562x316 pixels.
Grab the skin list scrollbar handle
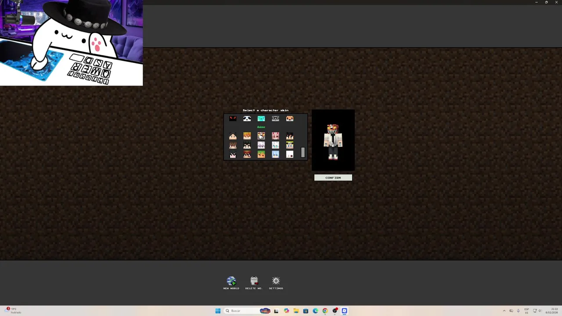(303, 152)
